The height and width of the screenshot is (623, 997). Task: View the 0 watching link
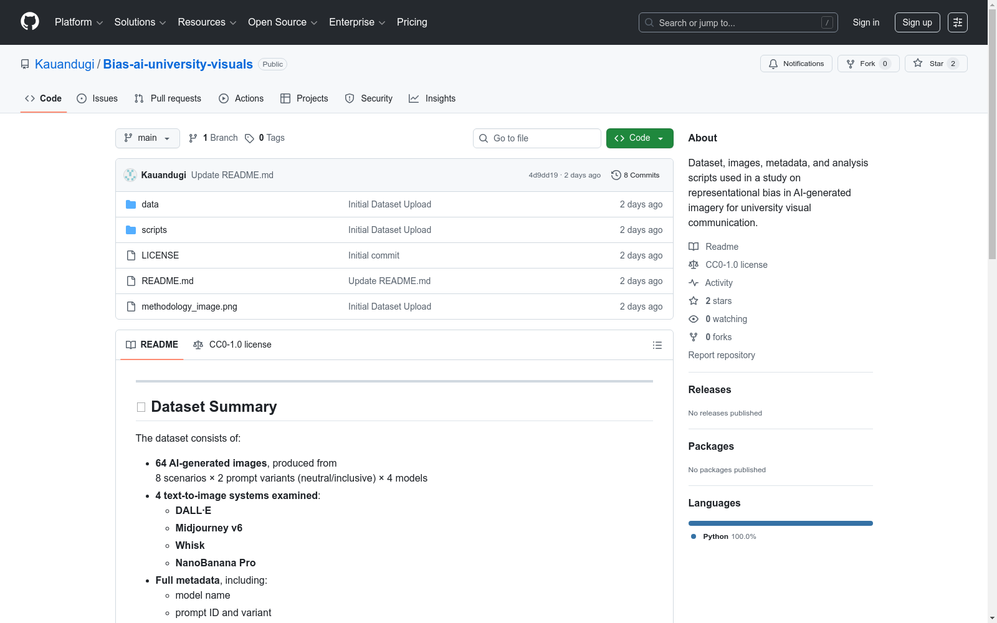pos(718,319)
